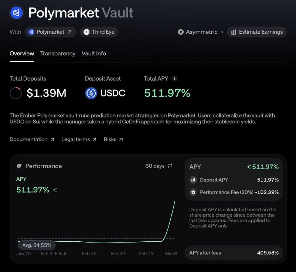
Task: Click the green 511.97% Total APY value
Action: click(167, 93)
